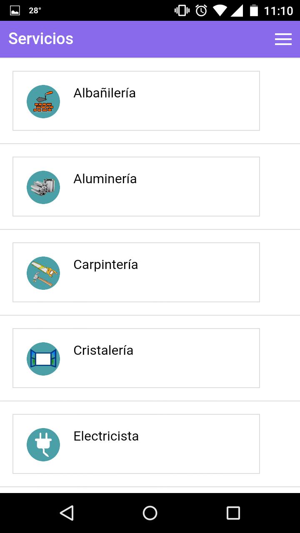Screen dimensions: 300x533
Task: Select the Aluminería service label
Action: [x=105, y=179]
